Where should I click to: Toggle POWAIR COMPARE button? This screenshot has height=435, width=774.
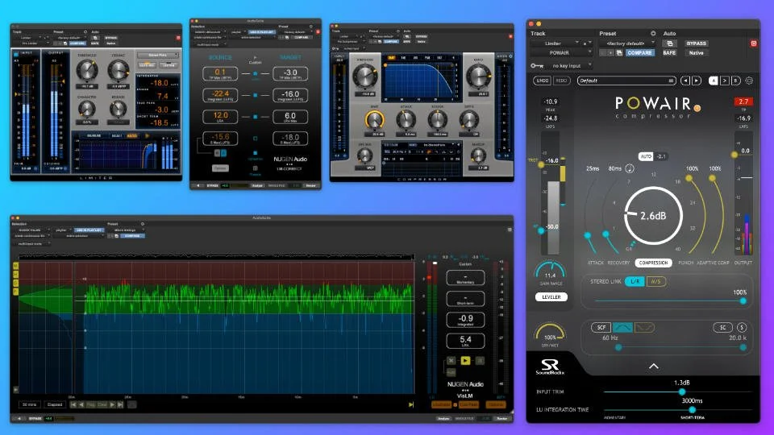tap(639, 53)
